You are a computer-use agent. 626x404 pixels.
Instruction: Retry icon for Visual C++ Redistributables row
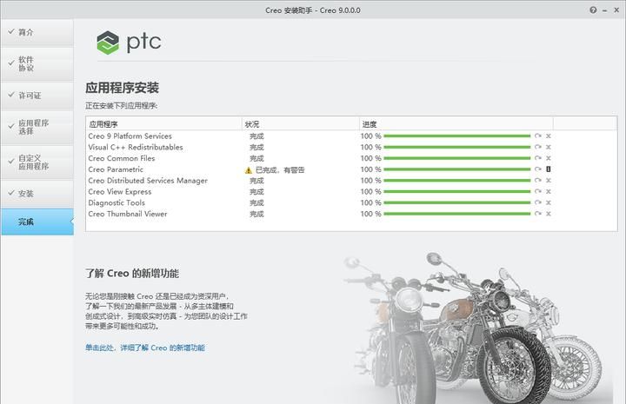coord(538,147)
